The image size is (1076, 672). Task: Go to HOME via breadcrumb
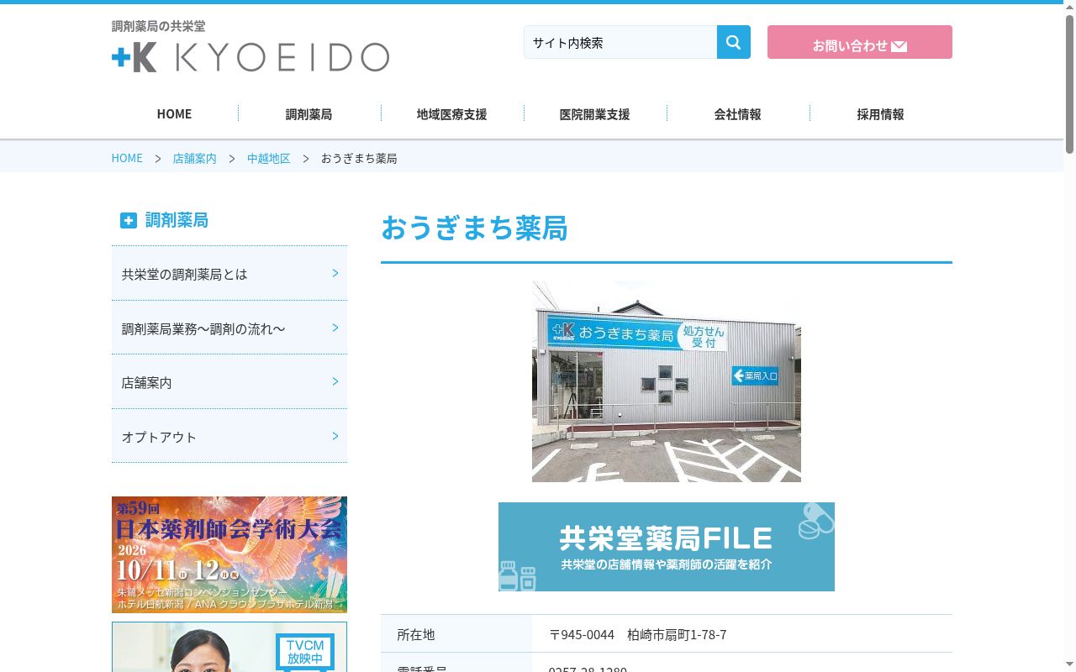[x=127, y=158]
